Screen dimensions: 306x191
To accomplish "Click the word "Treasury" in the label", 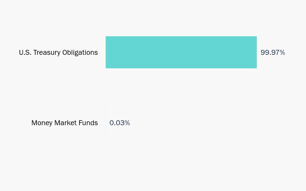I will pyautogui.click(x=47, y=53).
